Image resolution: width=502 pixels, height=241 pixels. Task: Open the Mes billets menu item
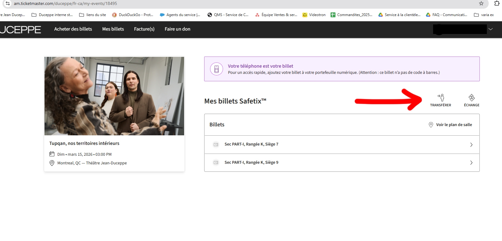pos(113,29)
